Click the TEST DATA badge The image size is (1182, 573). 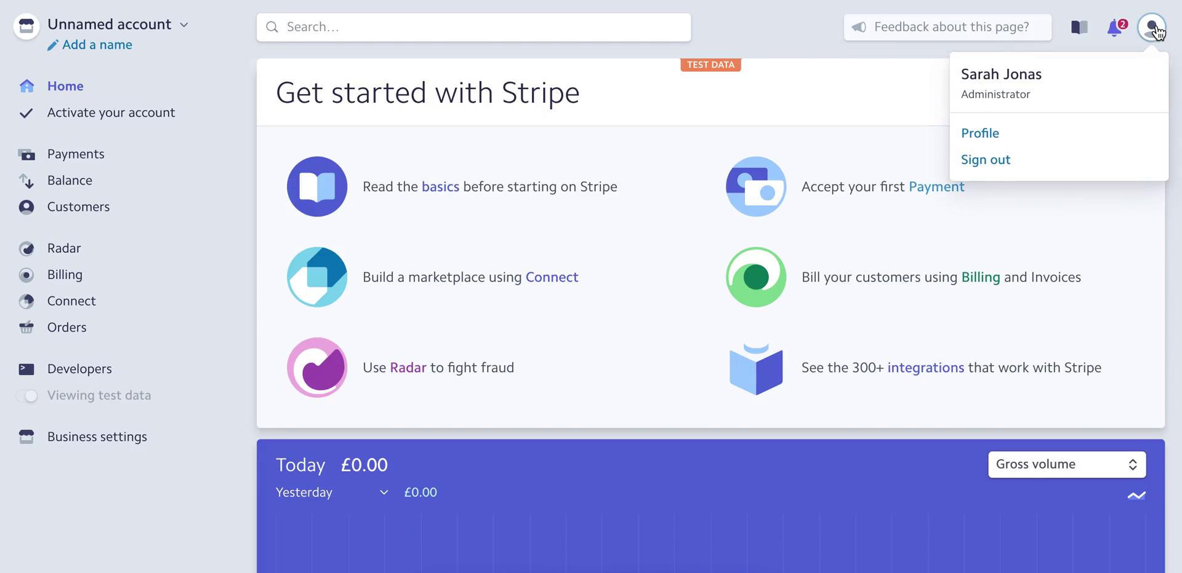click(710, 65)
